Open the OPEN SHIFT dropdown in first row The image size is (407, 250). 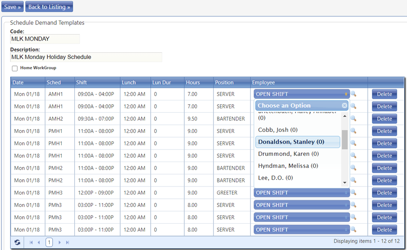pyautogui.click(x=301, y=94)
